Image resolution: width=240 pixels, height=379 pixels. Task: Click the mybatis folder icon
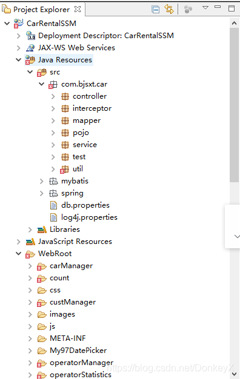pos(53,181)
